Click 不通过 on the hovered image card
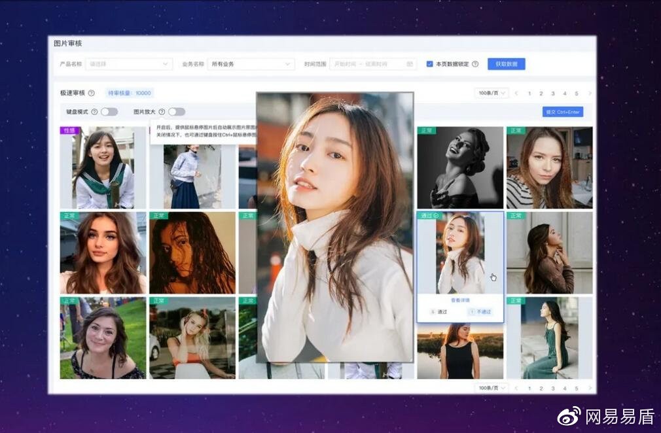The image size is (661, 433). [x=480, y=312]
